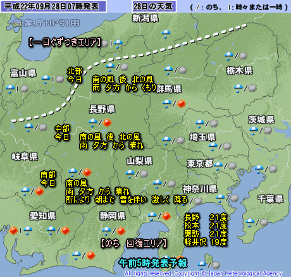Click the 岐阜県 prefecture label
This screenshot has width=291, height=277.
pyautogui.click(x=25, y=157)
